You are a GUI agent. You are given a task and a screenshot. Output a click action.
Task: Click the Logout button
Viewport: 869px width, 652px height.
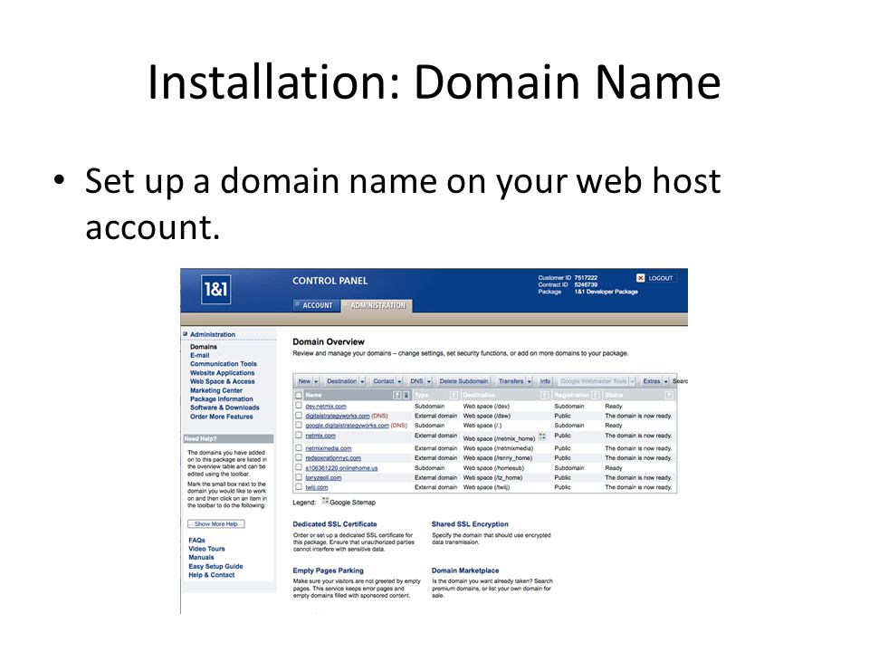655,278
